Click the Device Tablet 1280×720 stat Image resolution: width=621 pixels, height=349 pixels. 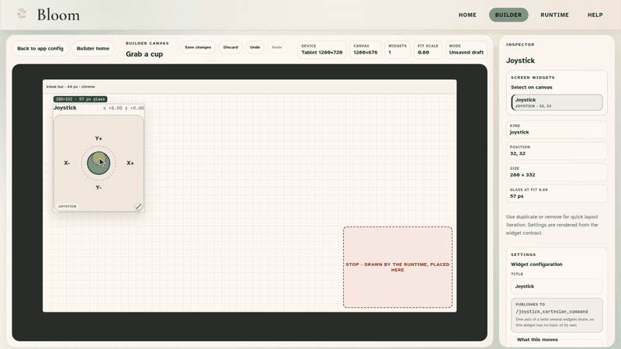tap(322, 50)
